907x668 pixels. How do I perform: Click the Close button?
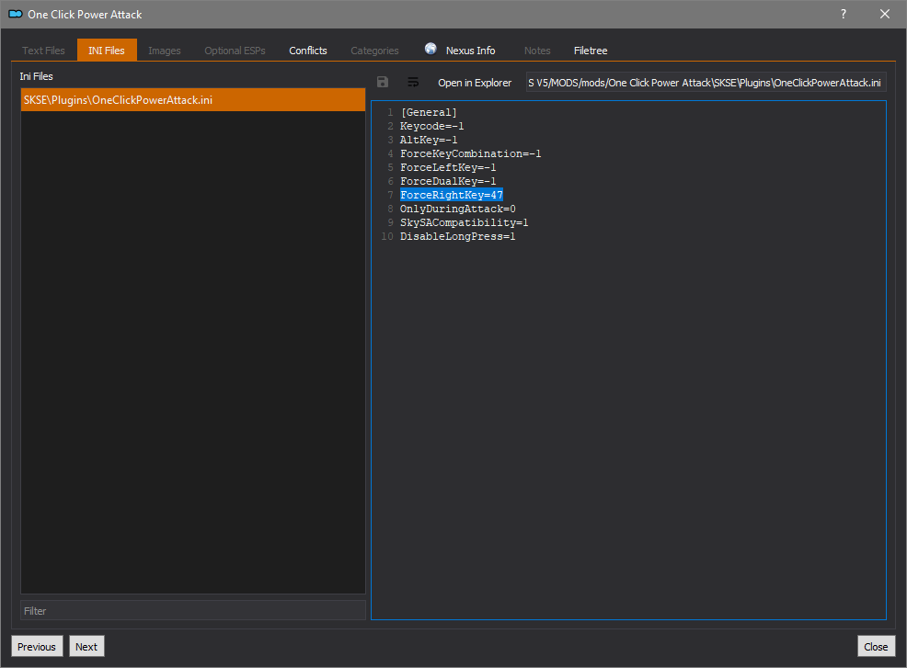[x=876, y=647]
